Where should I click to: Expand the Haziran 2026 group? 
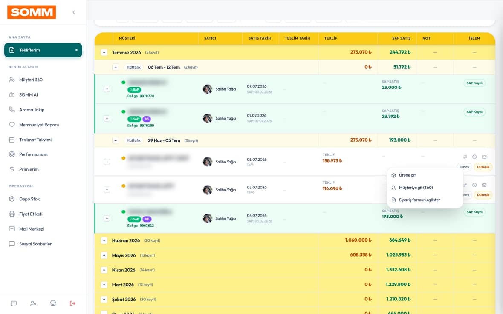[x=104, y=240]
